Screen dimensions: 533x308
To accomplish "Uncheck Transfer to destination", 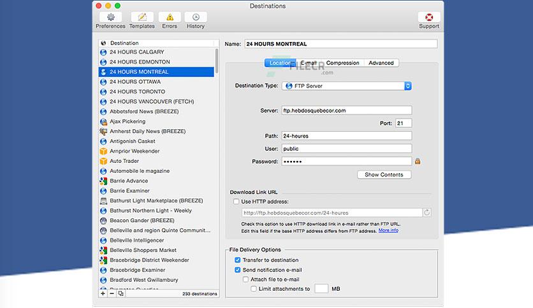I will point(238,260).
